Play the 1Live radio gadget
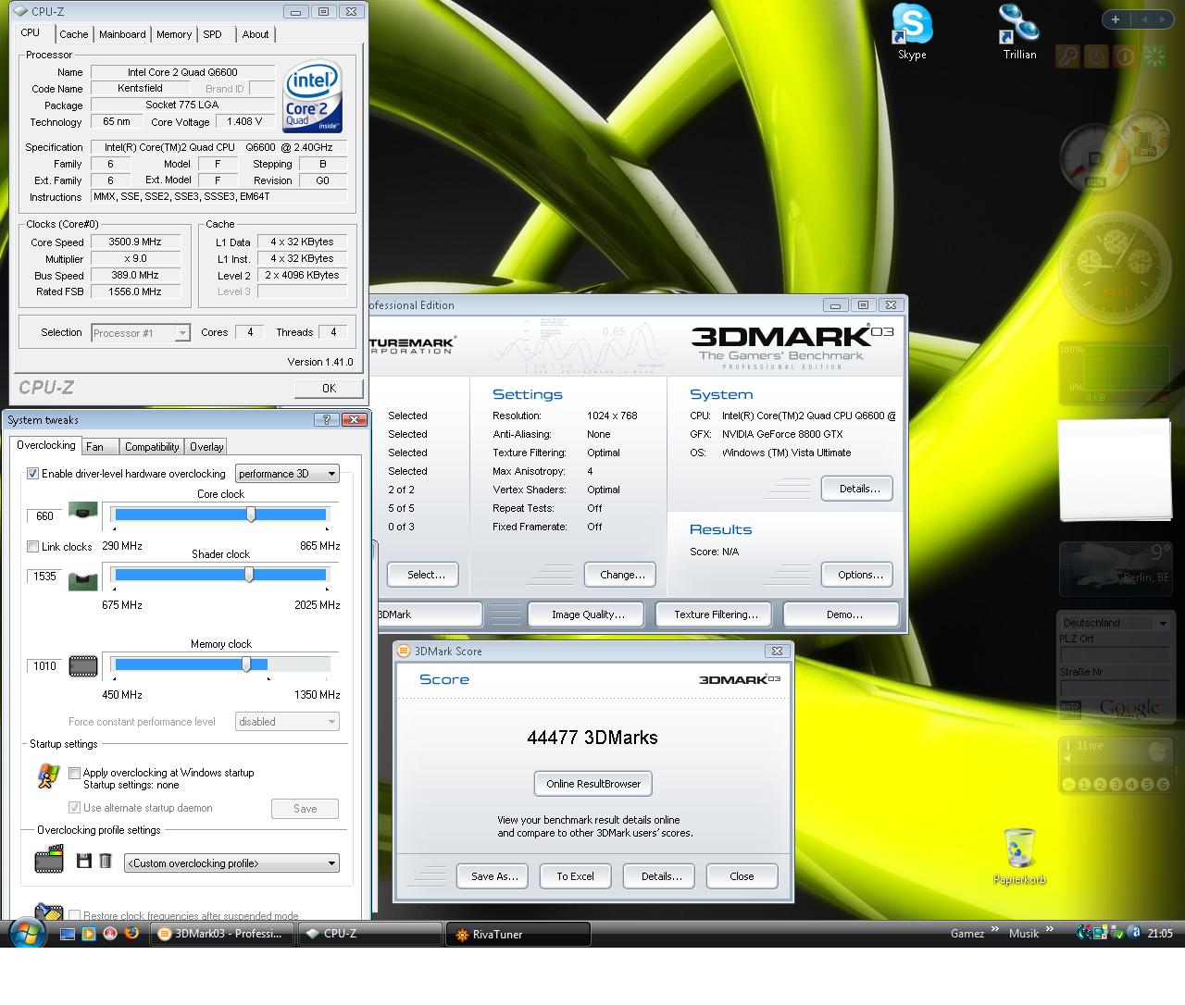Screen dimensions: 1185x1005 [1067, 784]
